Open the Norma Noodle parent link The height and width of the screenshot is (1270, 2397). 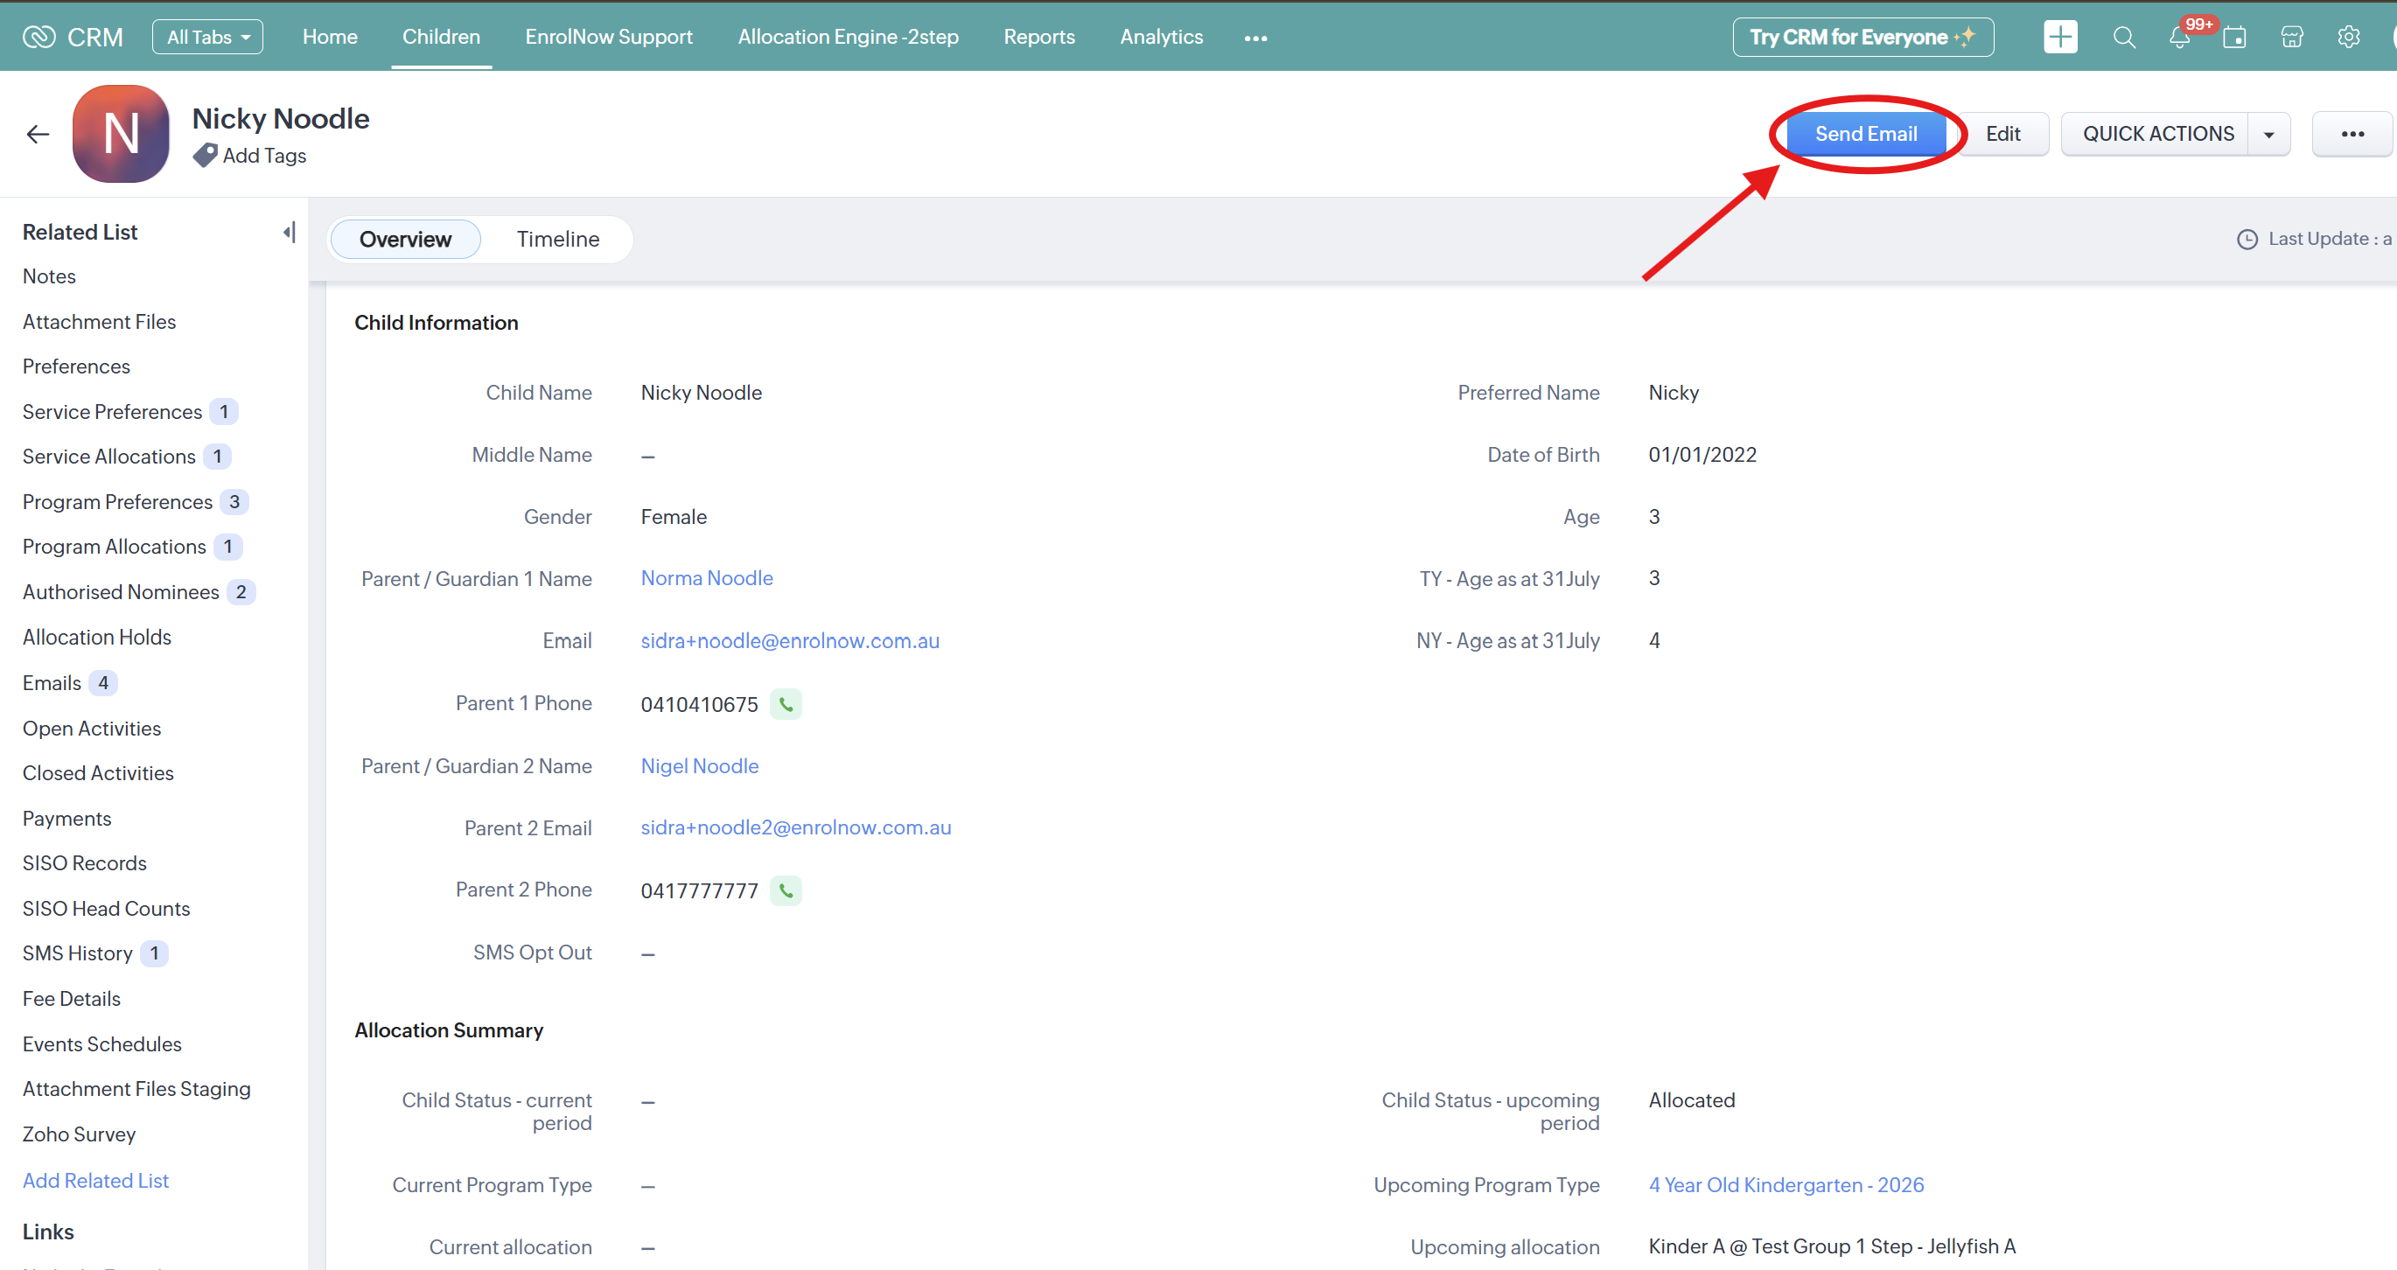(706, 578)
